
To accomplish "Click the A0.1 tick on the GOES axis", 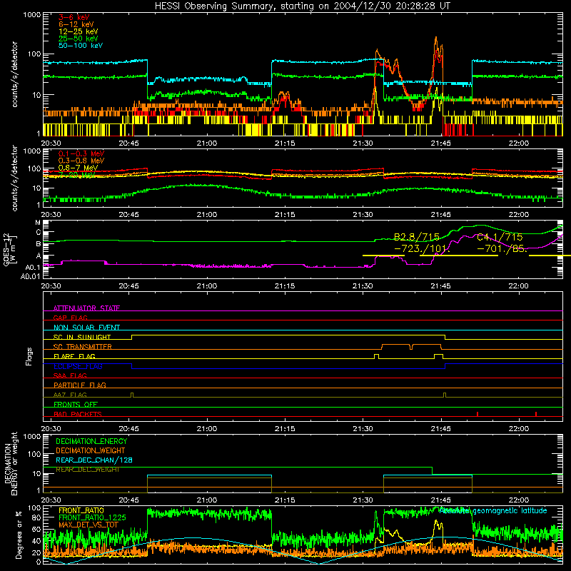I will click(x=33, y=267).
